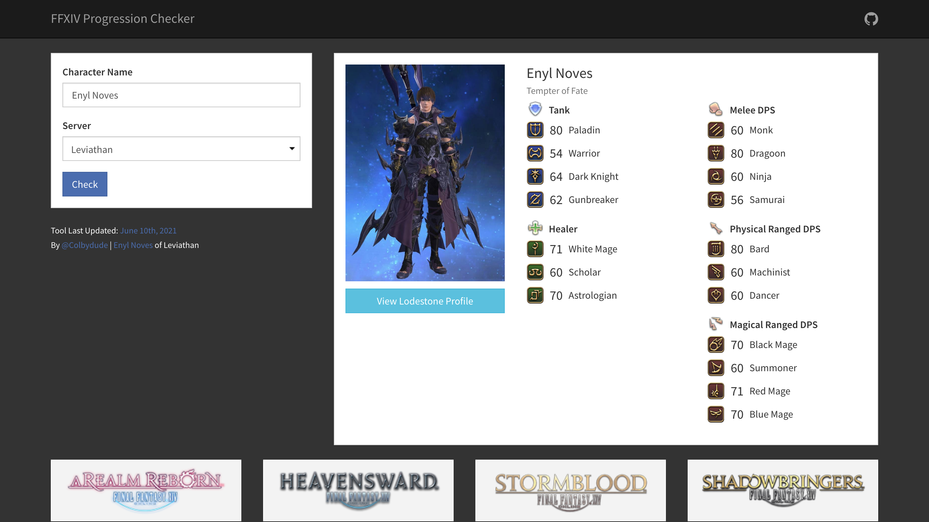
Task: Open the June 10th, 2021 update link
Action: click(x=148, y=231)
